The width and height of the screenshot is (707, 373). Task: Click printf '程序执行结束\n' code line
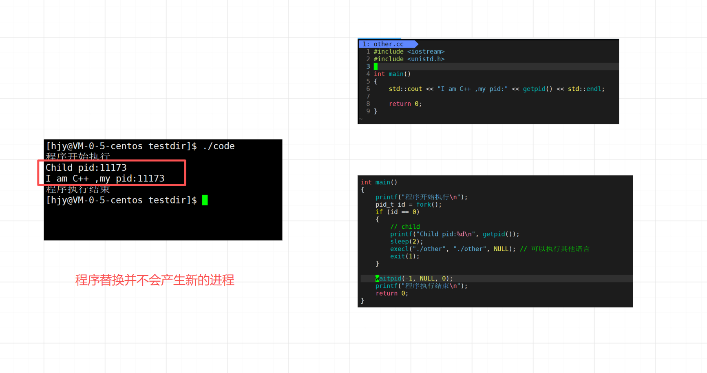tap(421, 286)
